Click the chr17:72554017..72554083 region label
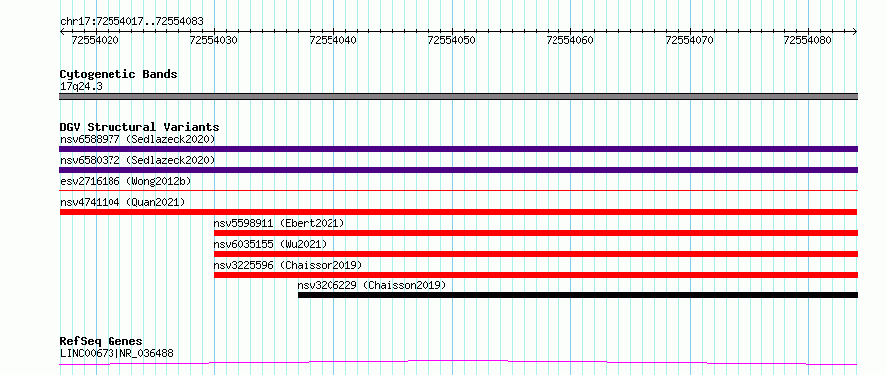The image size is (886, 375). point(131,22)
